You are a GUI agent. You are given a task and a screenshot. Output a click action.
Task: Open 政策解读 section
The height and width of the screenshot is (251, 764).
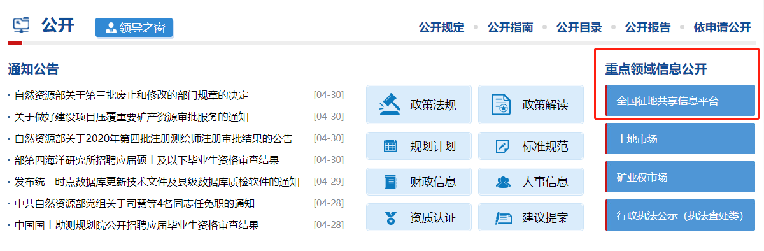[531, 104]
